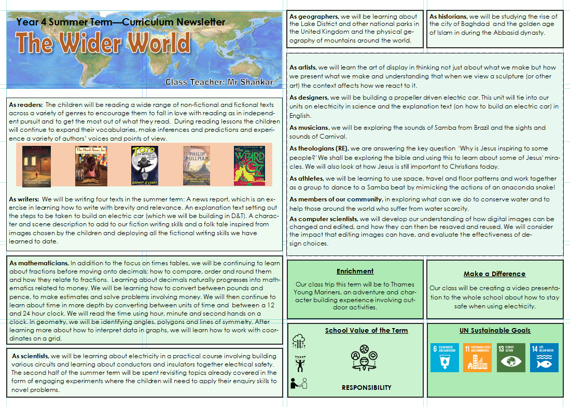Select The Hard-Times Jar book cover
The height and width of the screenshot is (407, 570).
point(91,166)
